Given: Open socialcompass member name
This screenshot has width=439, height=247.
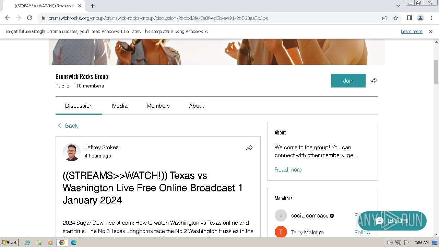Looking at the screenshot, I should point(310,215).
